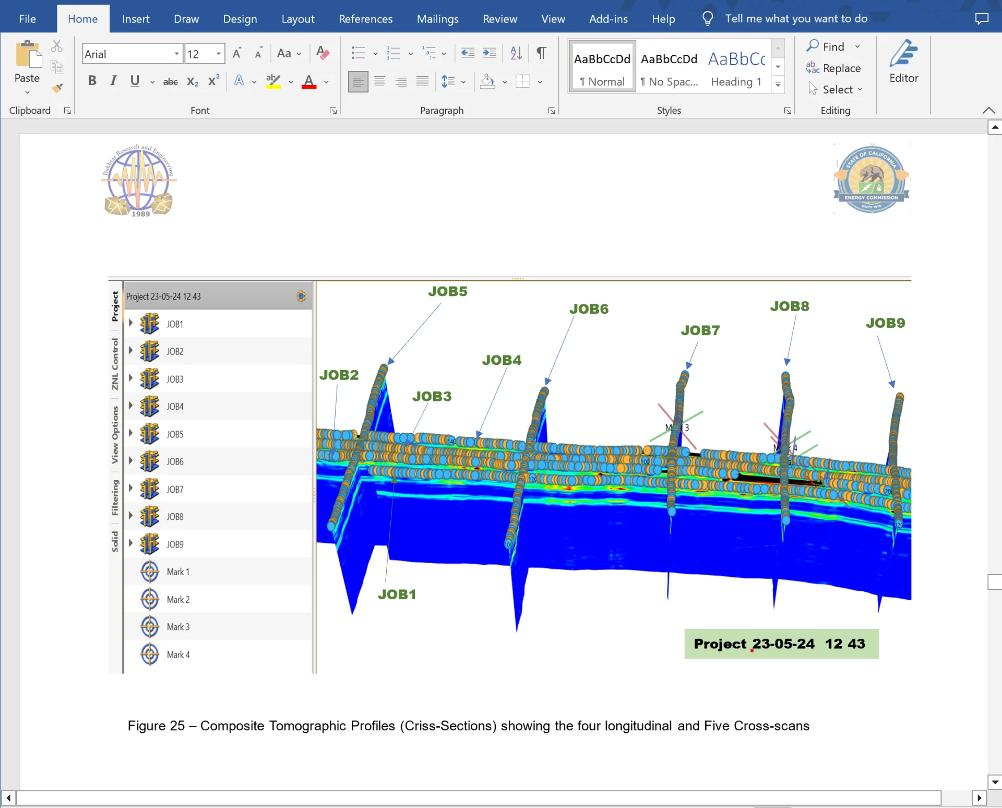Image resolution: width=1002 pixels, height=808 pixels.
Task: Switch to the Insert tab
Action: pos(136,19)
